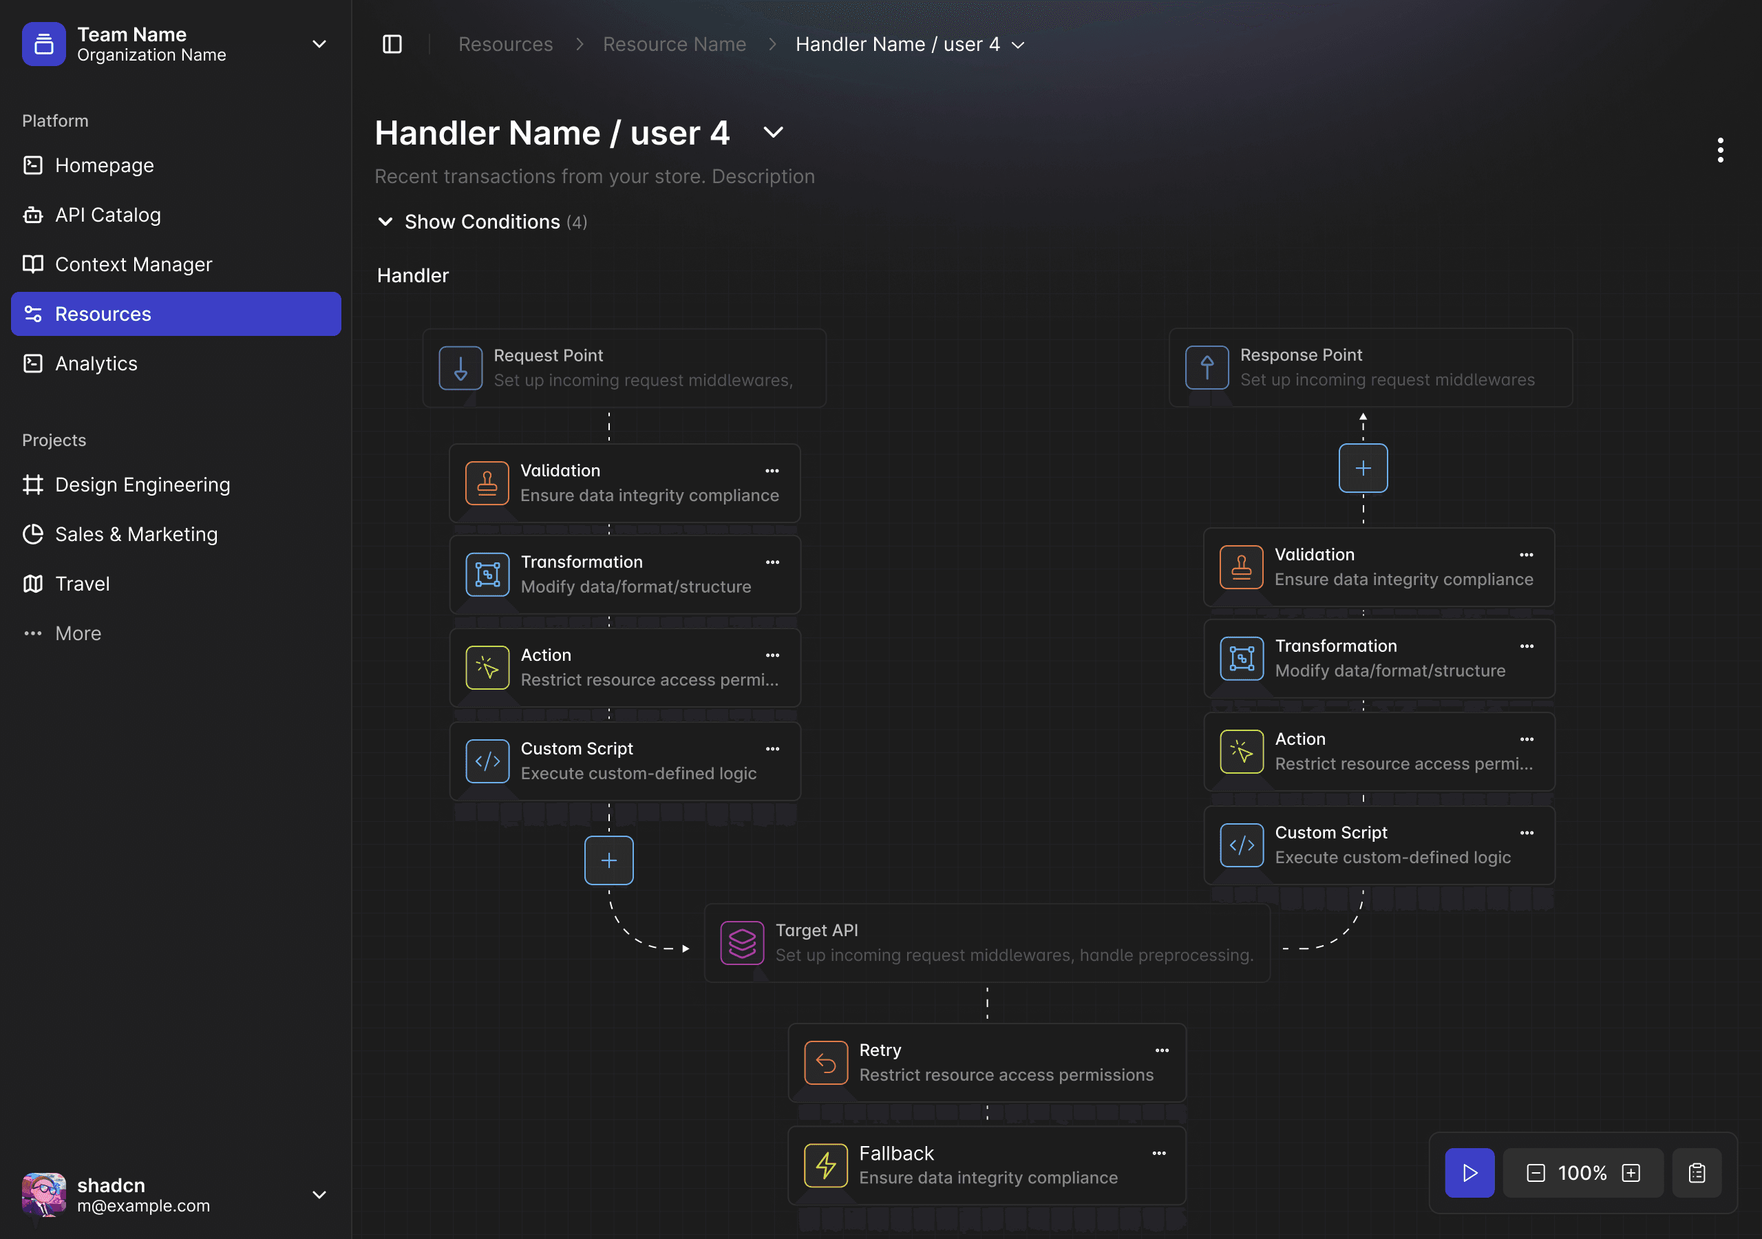Show More projects in the sidebar

click(176, 633)
